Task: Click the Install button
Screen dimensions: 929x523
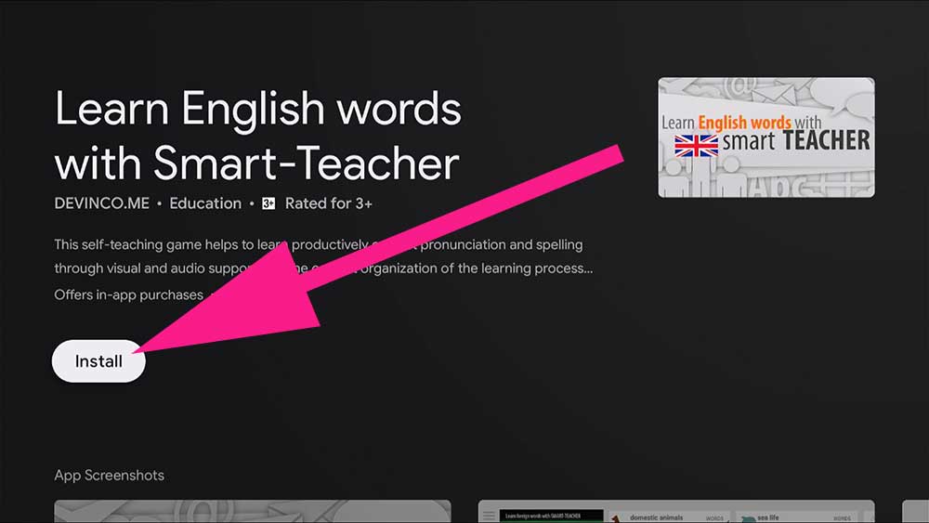Action: (98, 360)
